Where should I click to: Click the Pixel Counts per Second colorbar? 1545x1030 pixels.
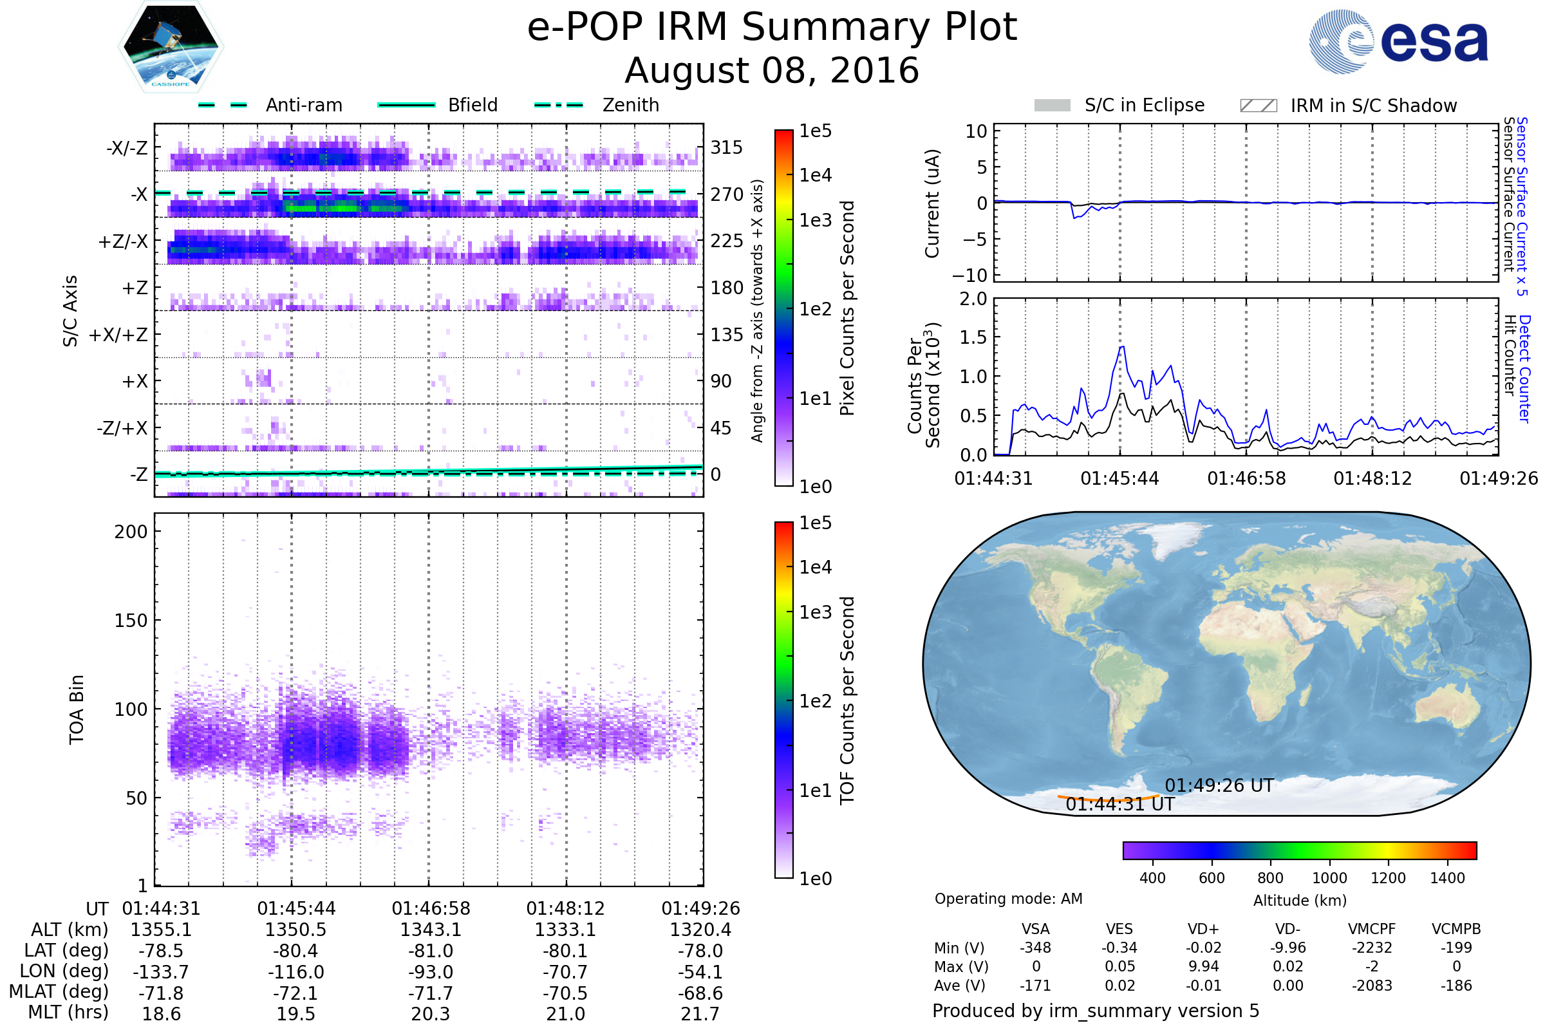pos(783,308)
